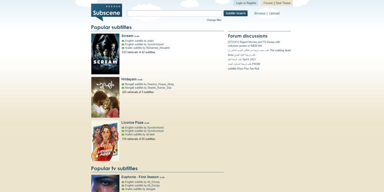
Task: Open Arabic subtitle by ali talal
Action: pyautogui.click(x=140, y=134)
